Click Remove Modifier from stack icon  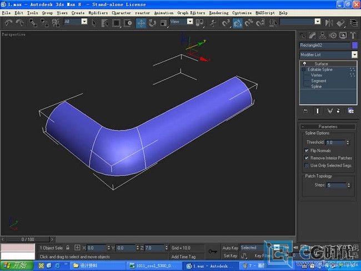point(338,111)
